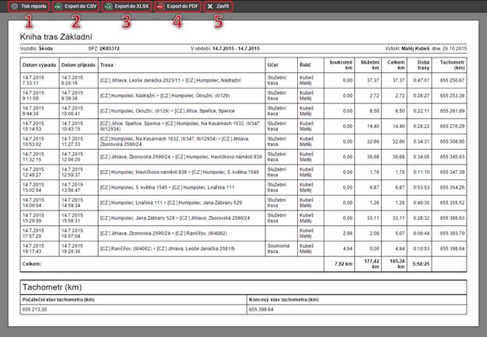Click the CSV file icon

coord(58,6)
